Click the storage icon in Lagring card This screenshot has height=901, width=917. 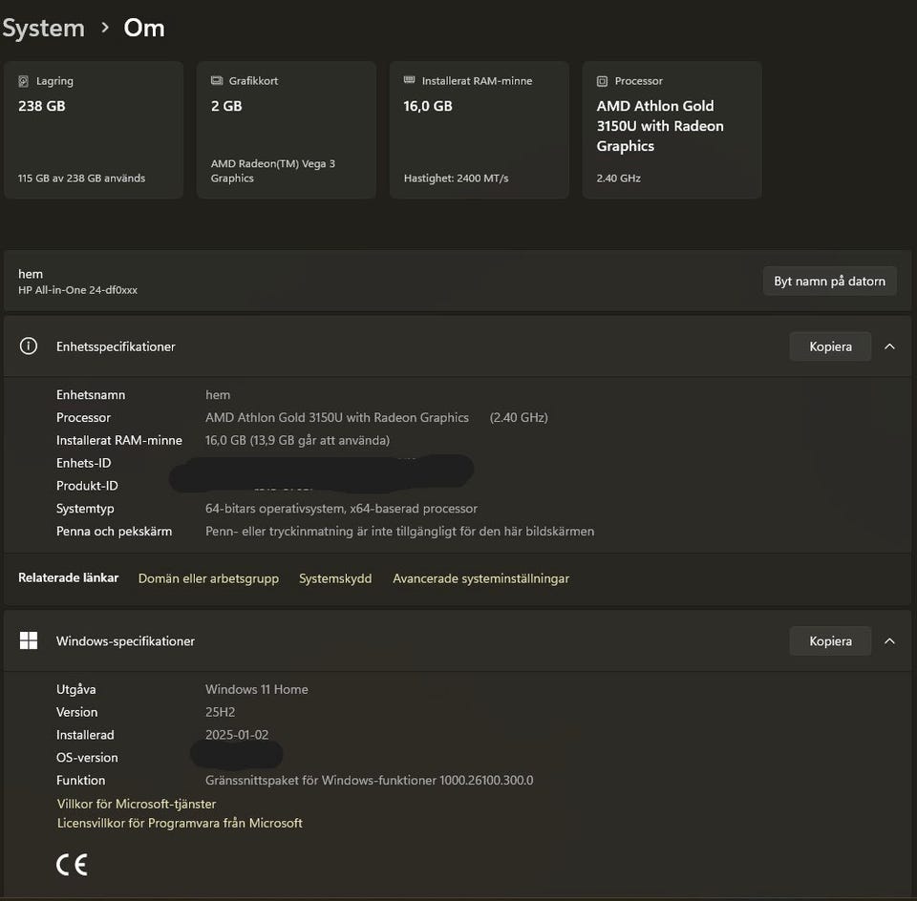click(23, 81)
